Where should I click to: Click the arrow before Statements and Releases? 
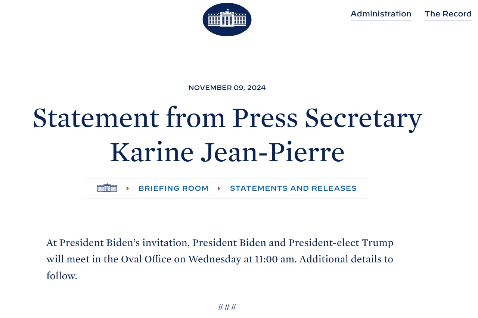pos(219,188)
